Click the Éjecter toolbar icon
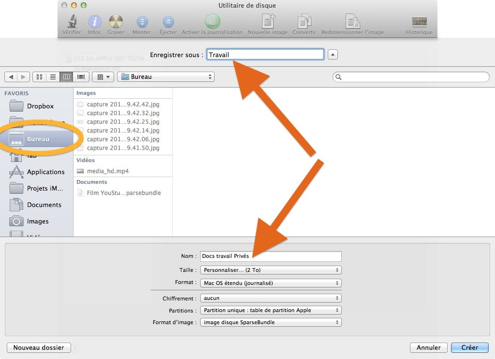Image resolution: width=495 pixels, height=359 pixels. [168, 22]
